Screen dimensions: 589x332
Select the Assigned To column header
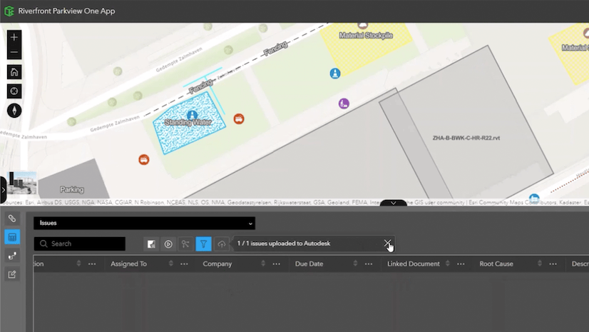point(128,264)
